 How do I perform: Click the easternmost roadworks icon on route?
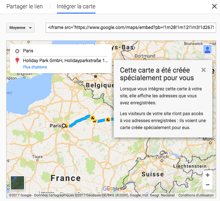click(x=108, y=120)
